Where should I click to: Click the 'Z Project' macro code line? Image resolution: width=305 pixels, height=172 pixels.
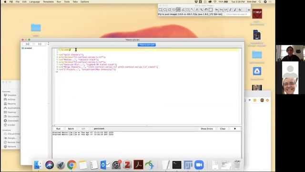87,69
